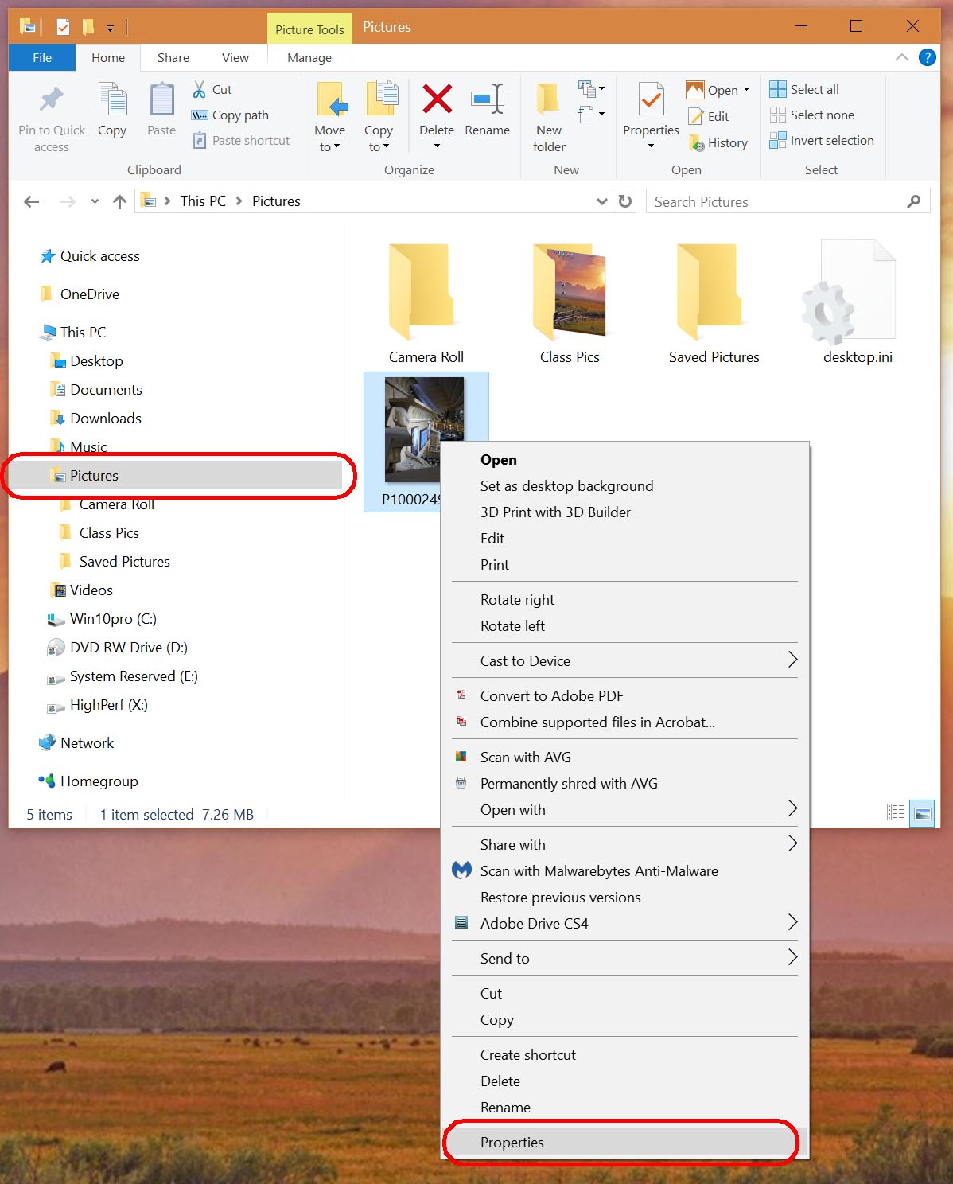This screenshot has width=953, height=1184.
Task: Click Paste shortcut in ribbon
Action: (x=242, y=140)
